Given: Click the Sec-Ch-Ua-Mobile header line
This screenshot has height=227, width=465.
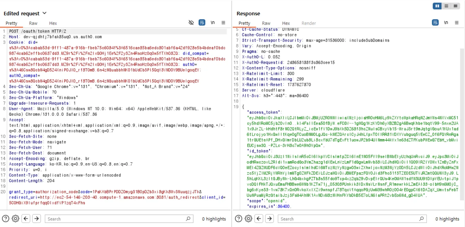Looking at the screenshot, I should click(x=33, y=92).
